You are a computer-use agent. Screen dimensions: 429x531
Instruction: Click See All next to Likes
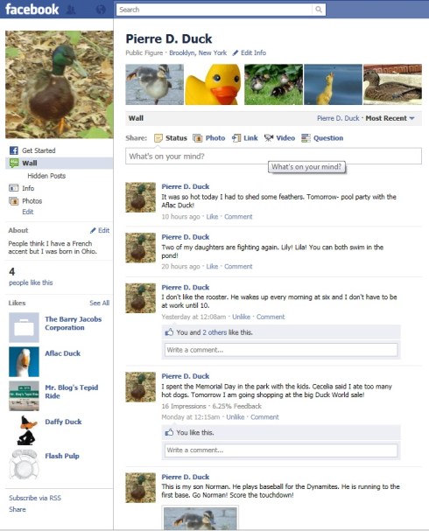click(x=99, y=303)
